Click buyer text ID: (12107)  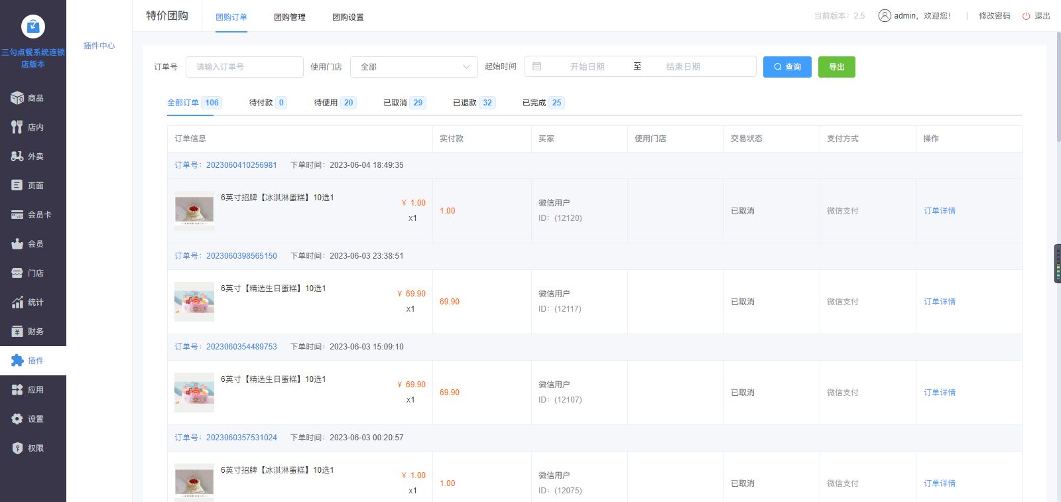[560, 400]
